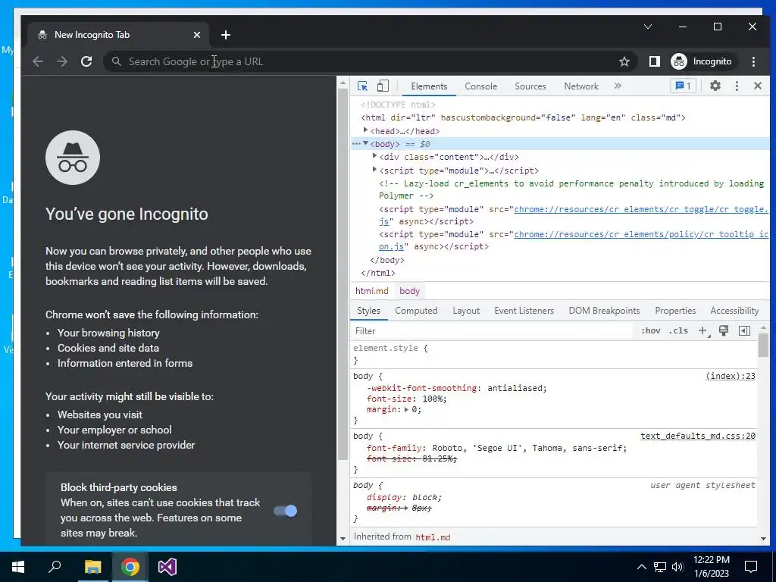Open the Windows Start menu

click(x=18, y=567)
